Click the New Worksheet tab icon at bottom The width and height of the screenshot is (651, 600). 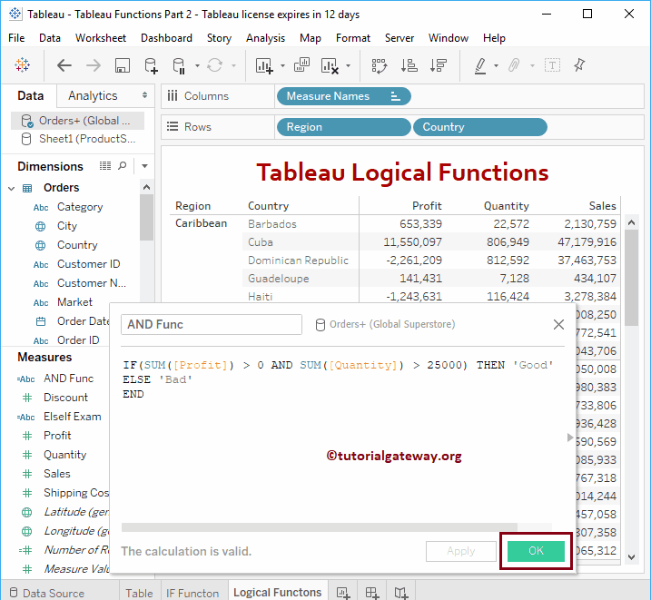pyautogui.click(x=343, y=593)
